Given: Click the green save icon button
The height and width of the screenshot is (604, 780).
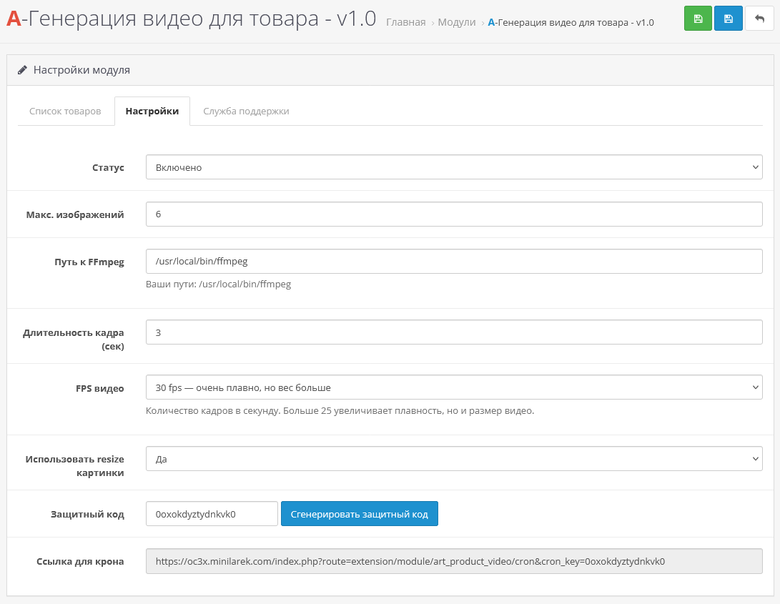Looking at the screenshot, I should 698,19.
